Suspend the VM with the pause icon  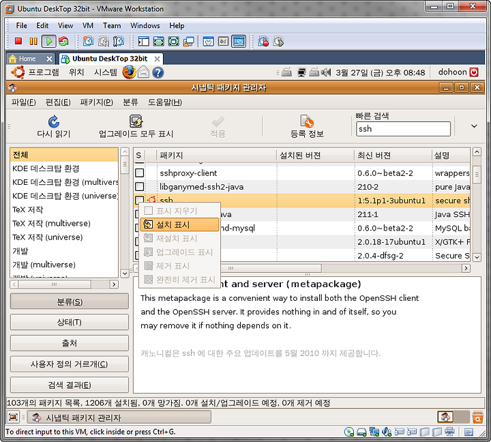point(33,41)
